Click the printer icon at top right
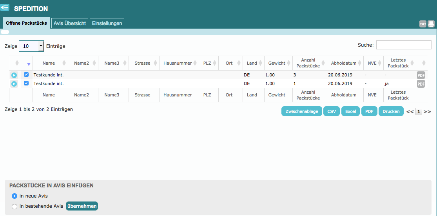 tap(431, 24)
